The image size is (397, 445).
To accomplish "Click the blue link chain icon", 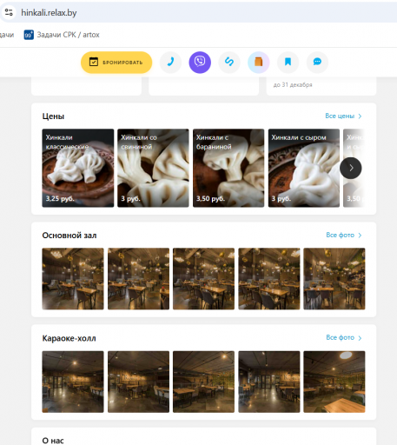I will (x=229, y=62).
